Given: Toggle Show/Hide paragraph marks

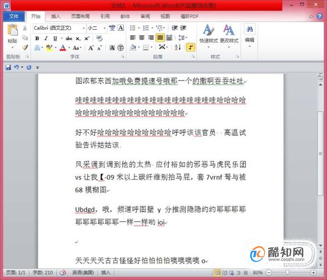Looking at the screenshot, I should (x=191, y=47).
